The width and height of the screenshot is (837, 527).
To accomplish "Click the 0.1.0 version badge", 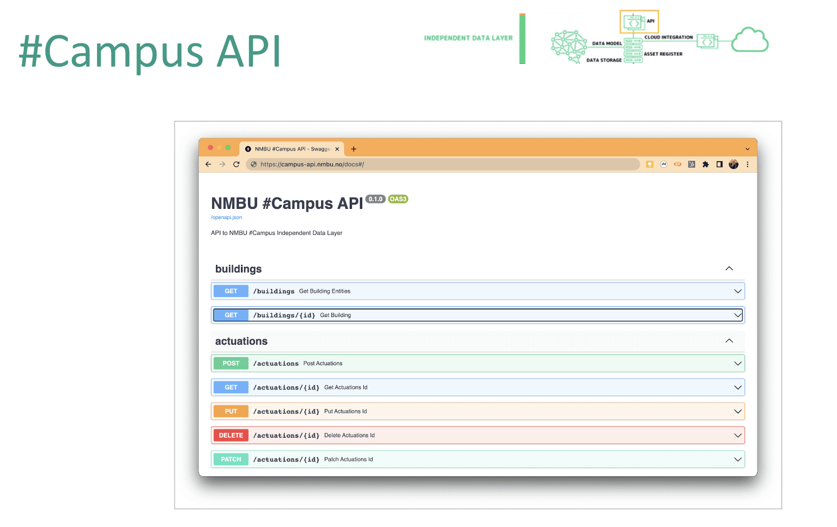I will tap(376, 199).
